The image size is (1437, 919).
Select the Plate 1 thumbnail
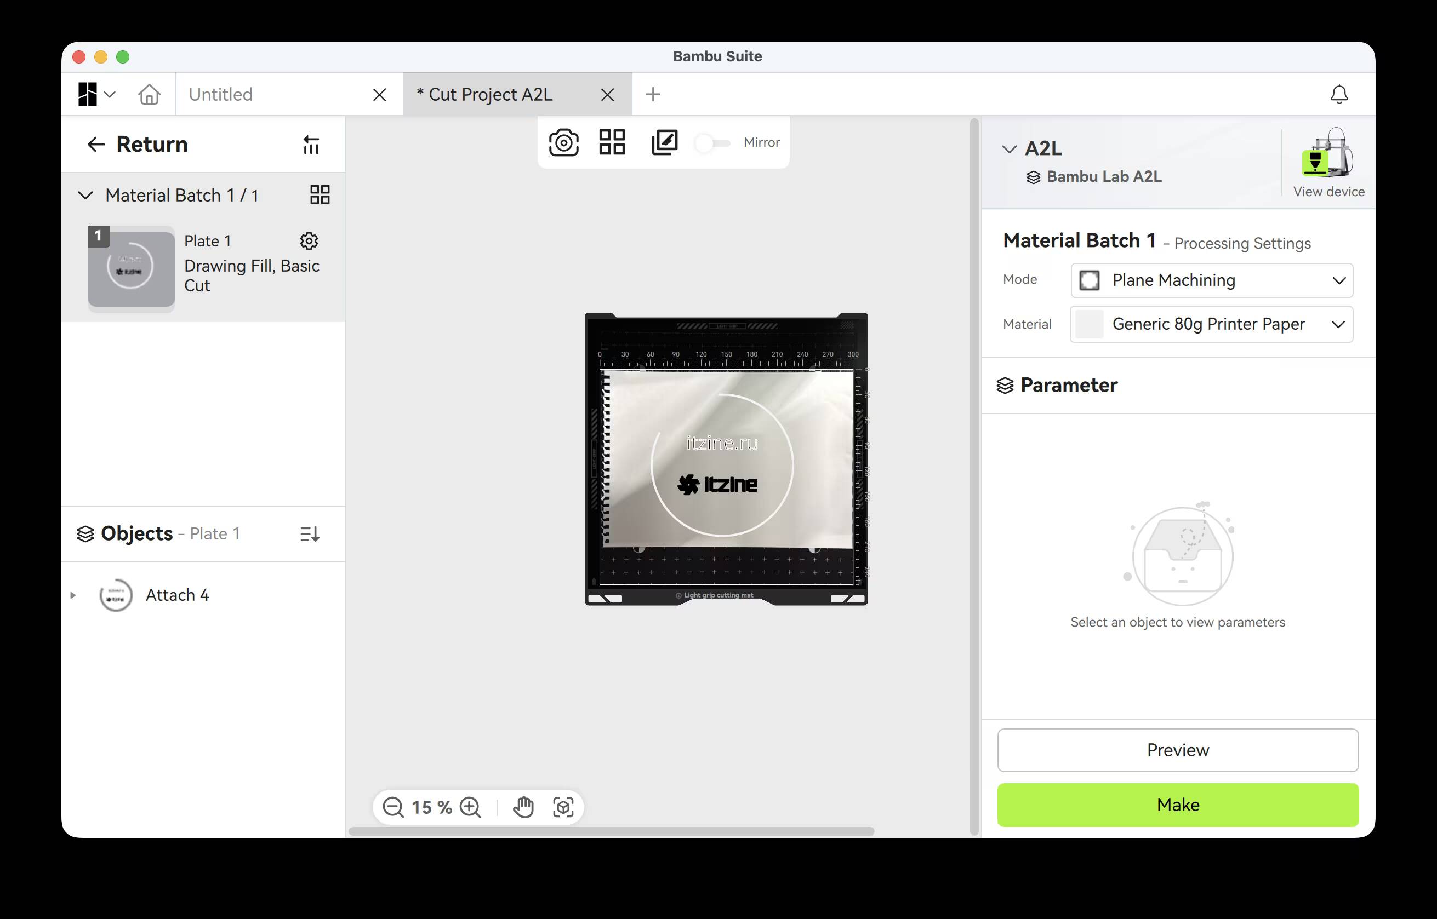pyautogui.click(x=132, y=268)
